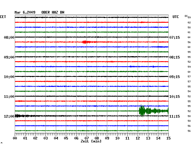Select the 08:00 CET time label
Screen dimensions: 192x146
coord(9,37)
